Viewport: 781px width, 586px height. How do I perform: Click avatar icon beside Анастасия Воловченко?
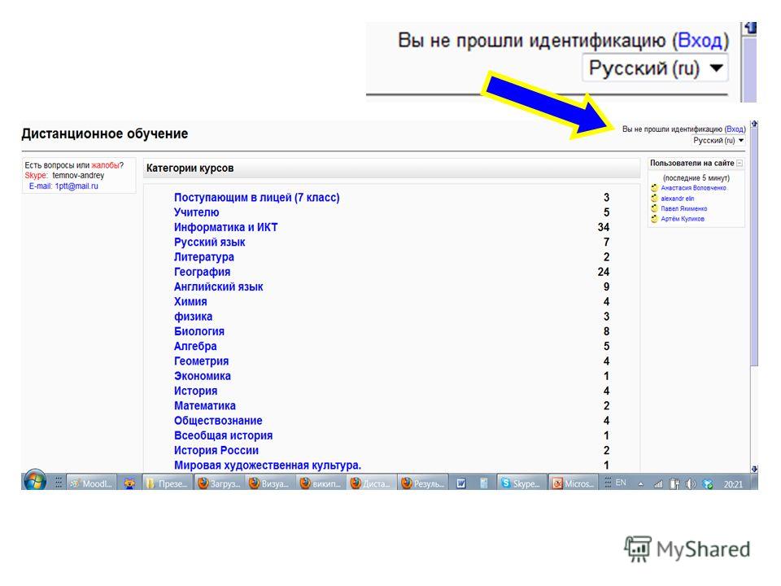pyautogui.click(x=654, y=188)
